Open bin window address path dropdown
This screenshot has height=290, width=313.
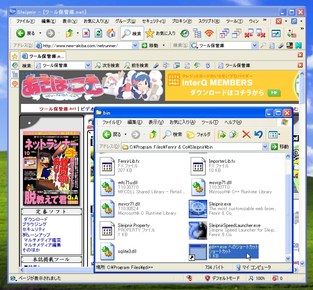click(x=265, y=147)
